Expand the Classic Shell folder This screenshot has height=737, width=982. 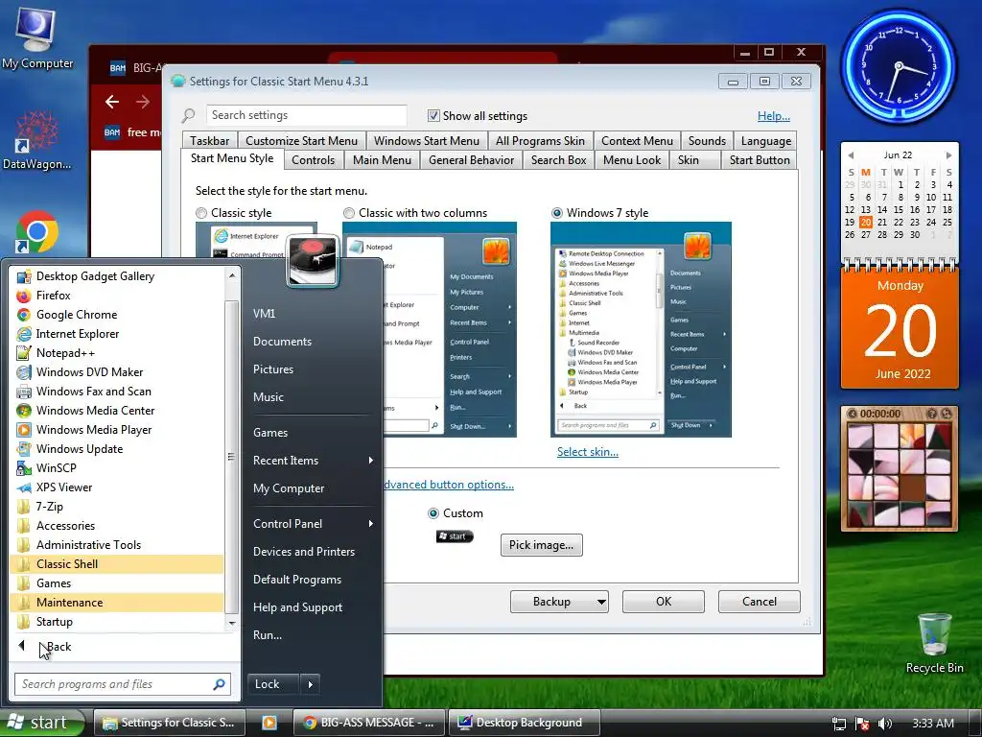pyautogui.click(x=118, y=564)
